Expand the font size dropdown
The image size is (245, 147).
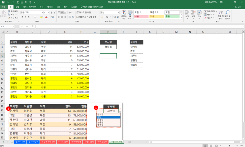(48, 12)
